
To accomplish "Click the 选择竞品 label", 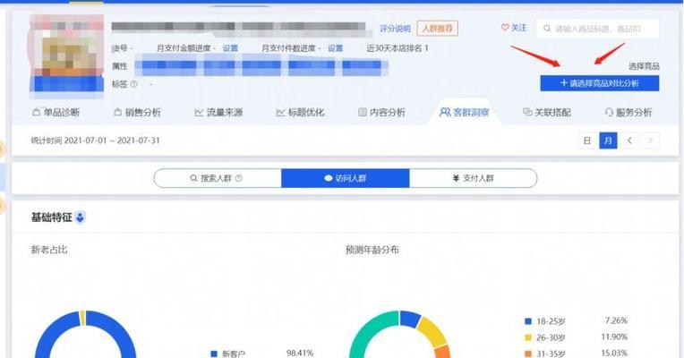I will (x=644, y=66).
